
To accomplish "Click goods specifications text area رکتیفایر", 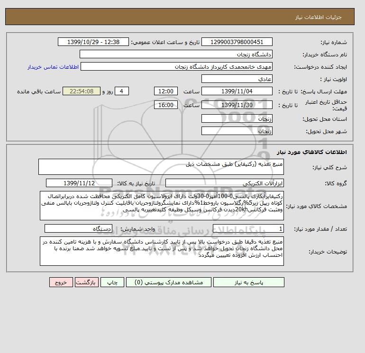I will (162, 206).
